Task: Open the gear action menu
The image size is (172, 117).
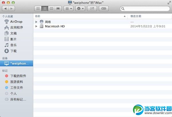Action: [80, 9]
